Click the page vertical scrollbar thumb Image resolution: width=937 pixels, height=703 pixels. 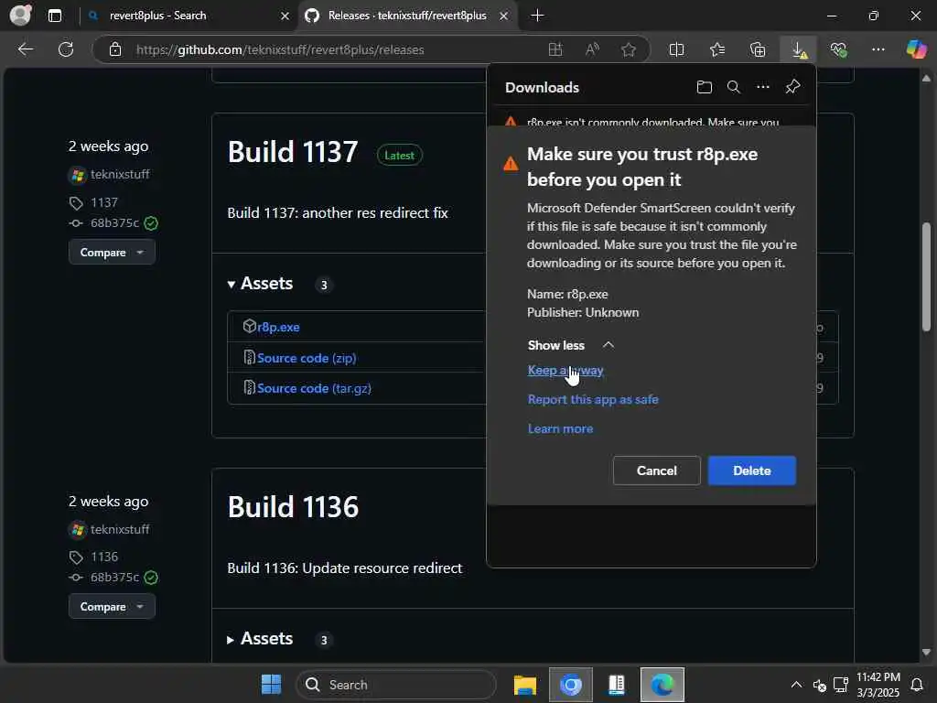tap(926, 276)
